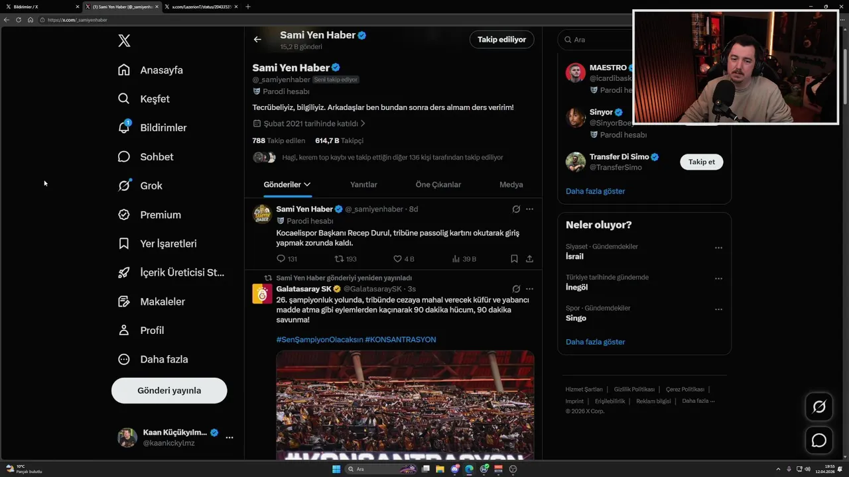Viewport: 849px width, 477px height.
Task: Click the İsrail trending topic
Action: [574, 256]
